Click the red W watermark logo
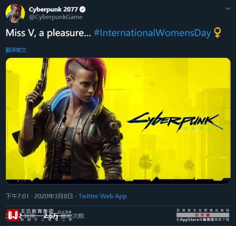Screen dimensions: 236x226 point(13,215)
